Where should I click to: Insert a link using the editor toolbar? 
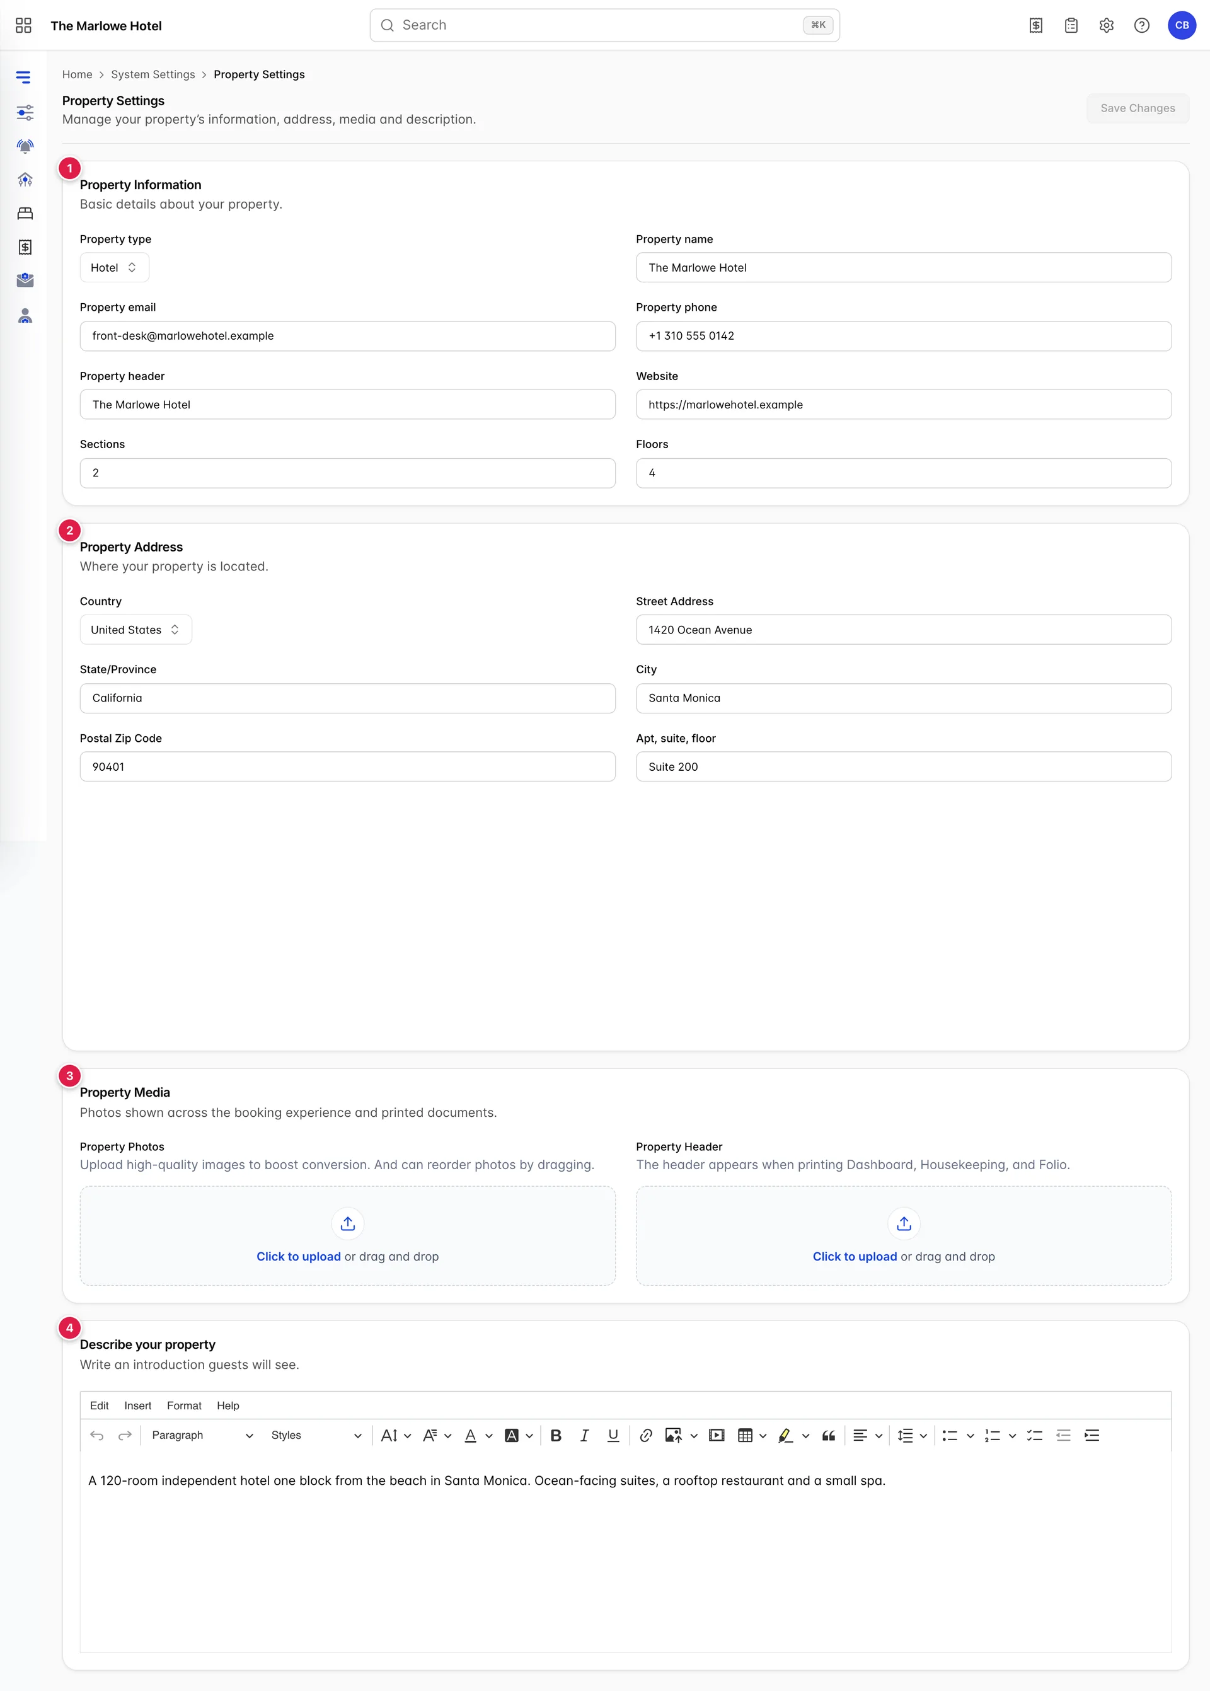646,1436
